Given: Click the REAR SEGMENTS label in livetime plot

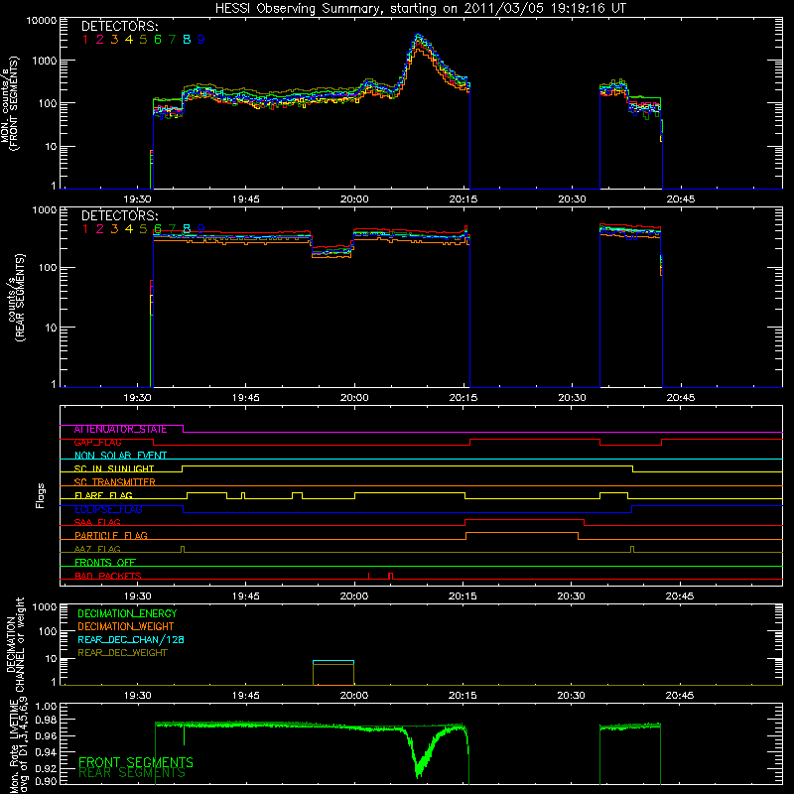Looking at the screenshot, I should (x=132, y=773).
